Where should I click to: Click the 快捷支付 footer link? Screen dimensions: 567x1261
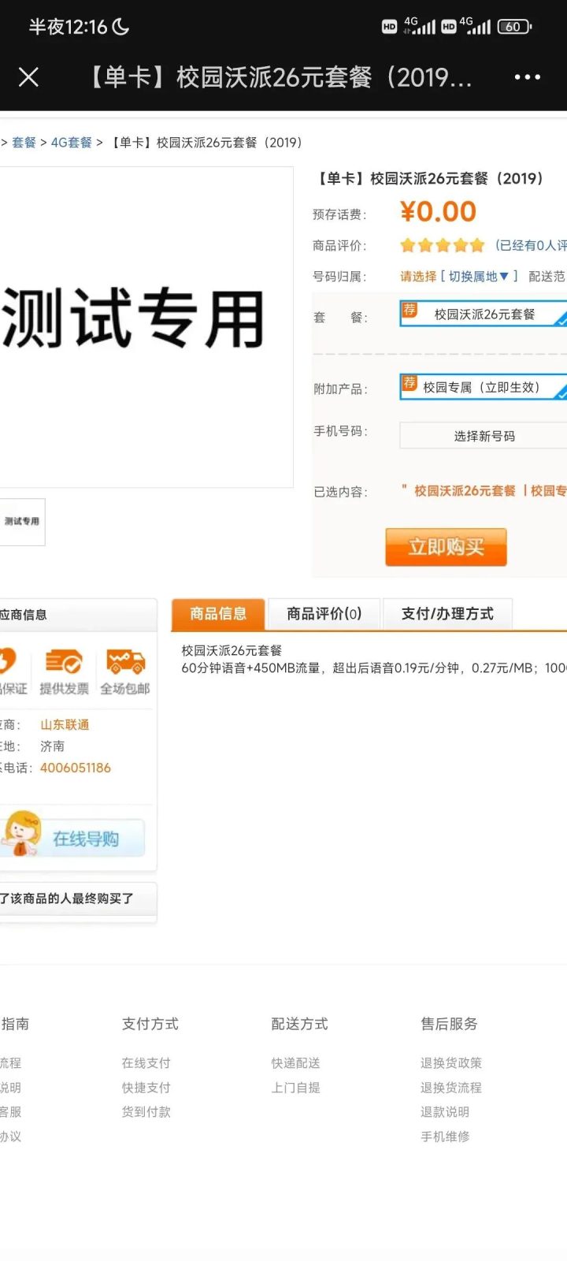pos(146,1088)
